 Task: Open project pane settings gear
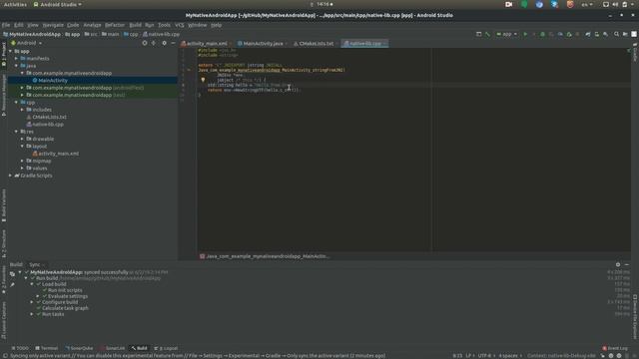164,43
